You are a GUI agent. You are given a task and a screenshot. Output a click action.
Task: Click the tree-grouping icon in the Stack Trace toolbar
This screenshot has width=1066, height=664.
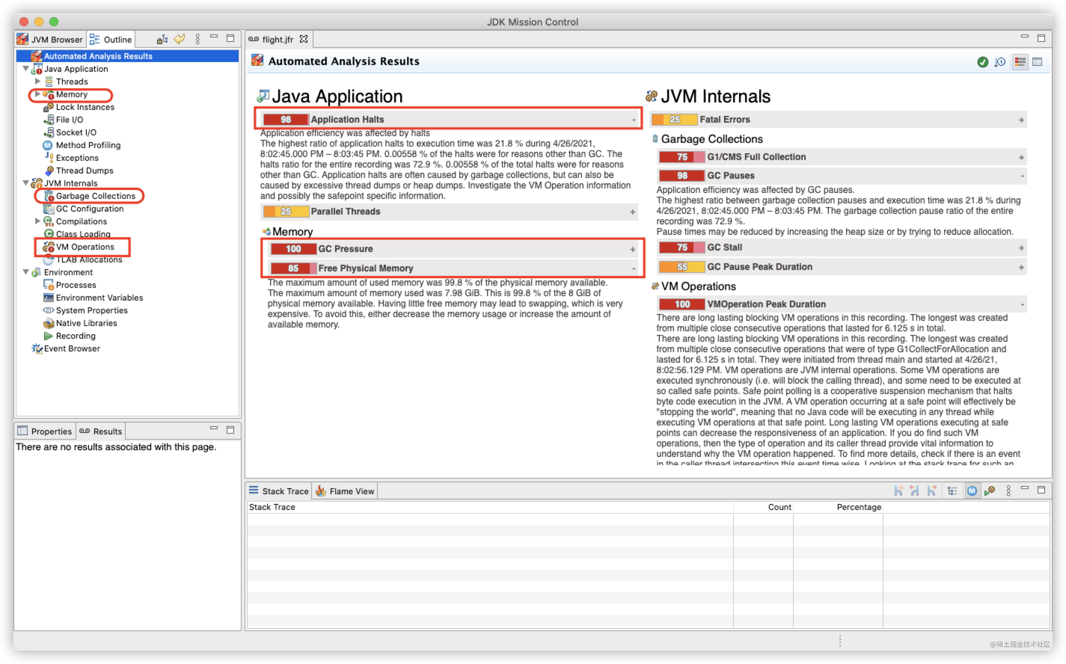[x=953, y=491]
